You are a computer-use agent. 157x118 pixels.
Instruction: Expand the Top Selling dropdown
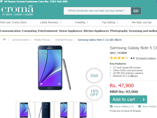(x=110, y=23)
